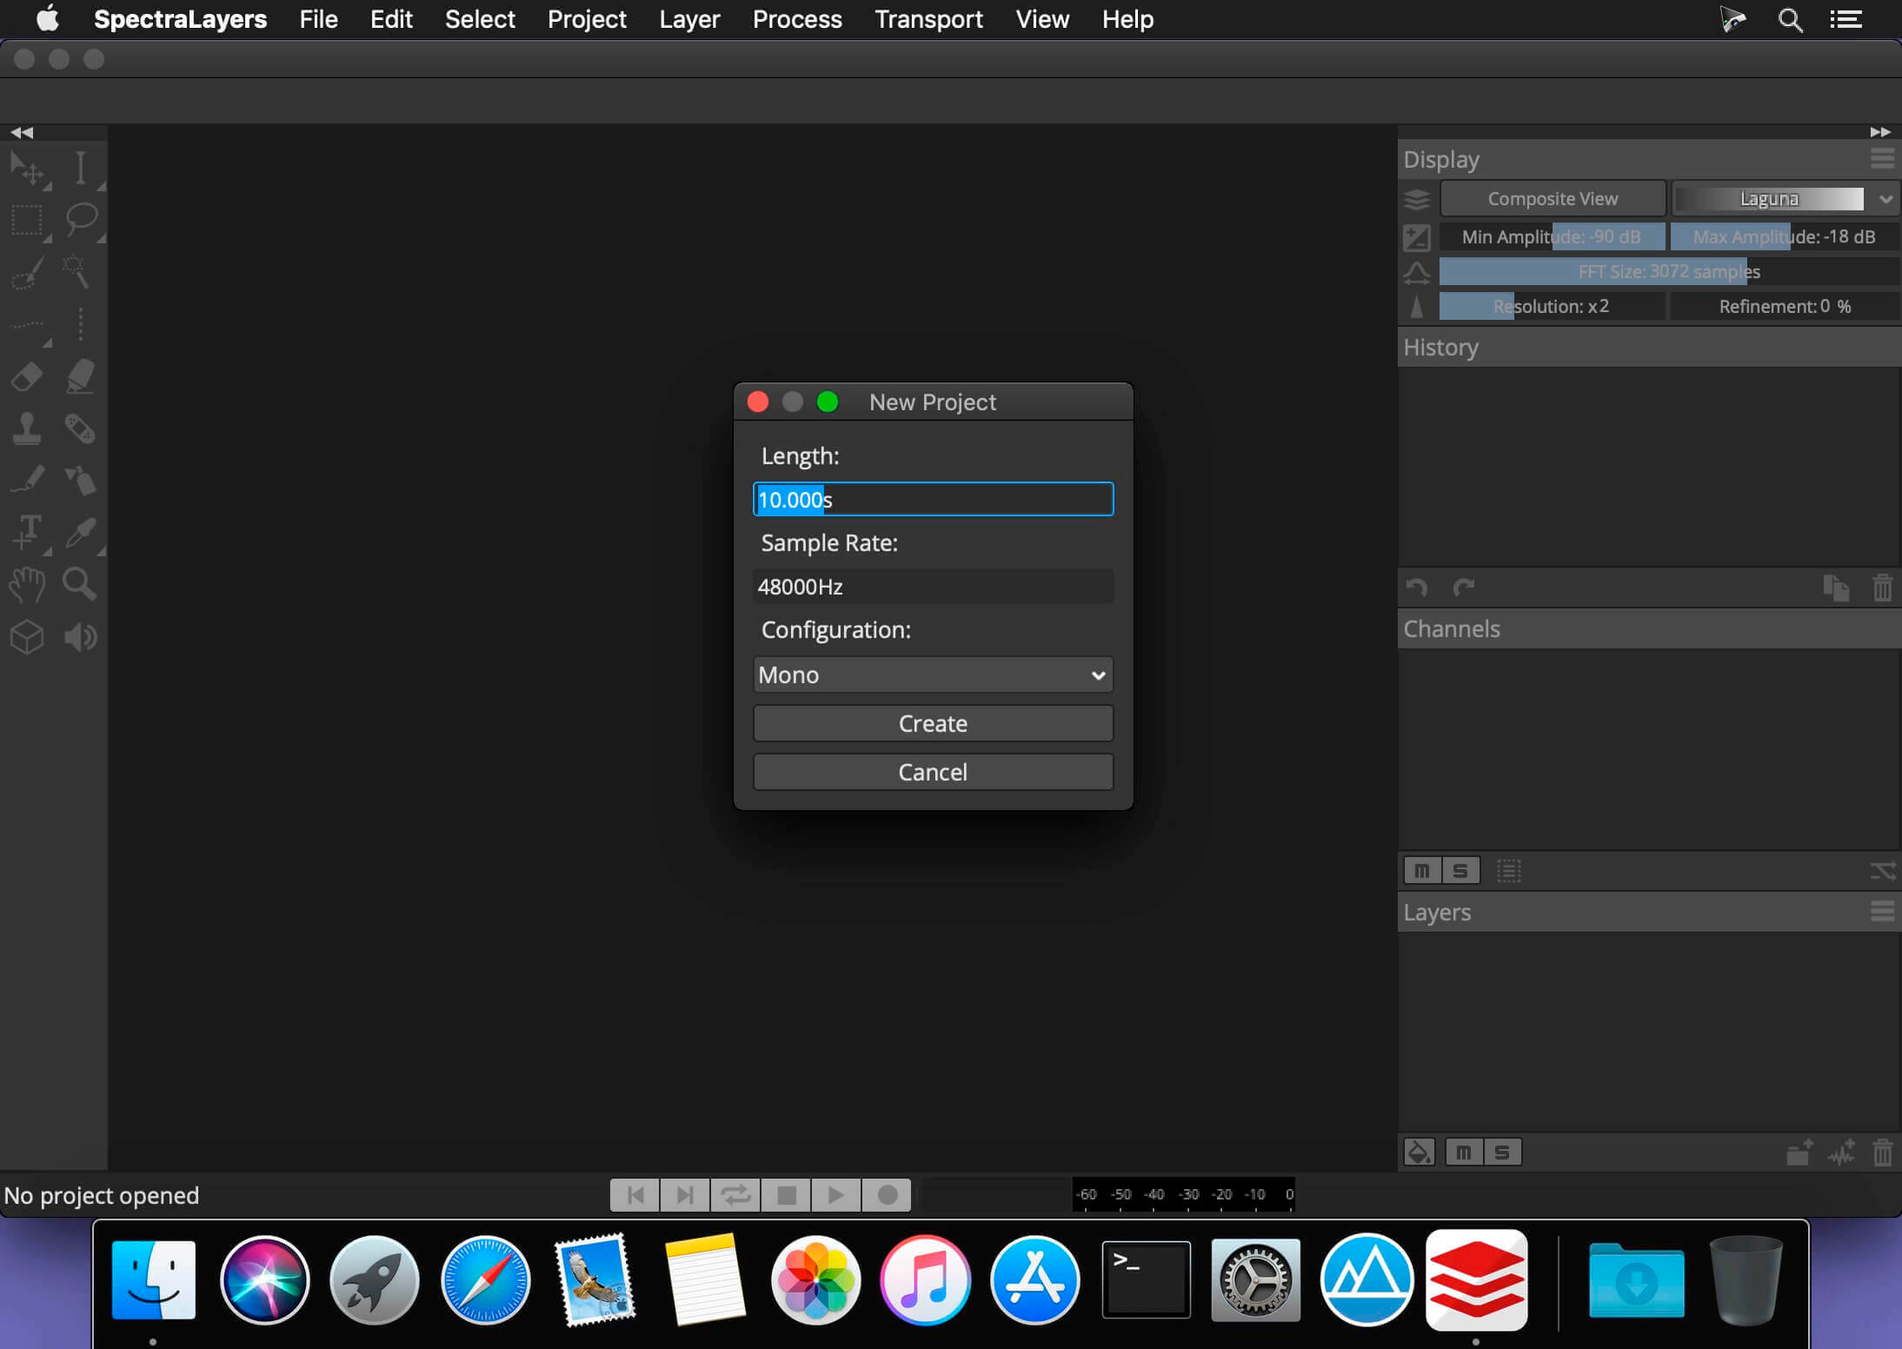
Task: Click Create in New Project dialog
Action: (x=933, y=723)
